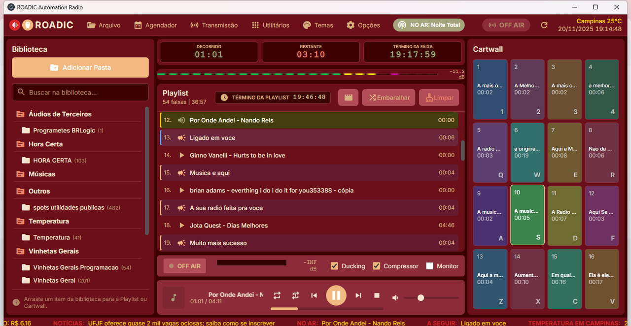
Task: Click the megaphone icon on Musica e aqui
Action: pos(181,173)
